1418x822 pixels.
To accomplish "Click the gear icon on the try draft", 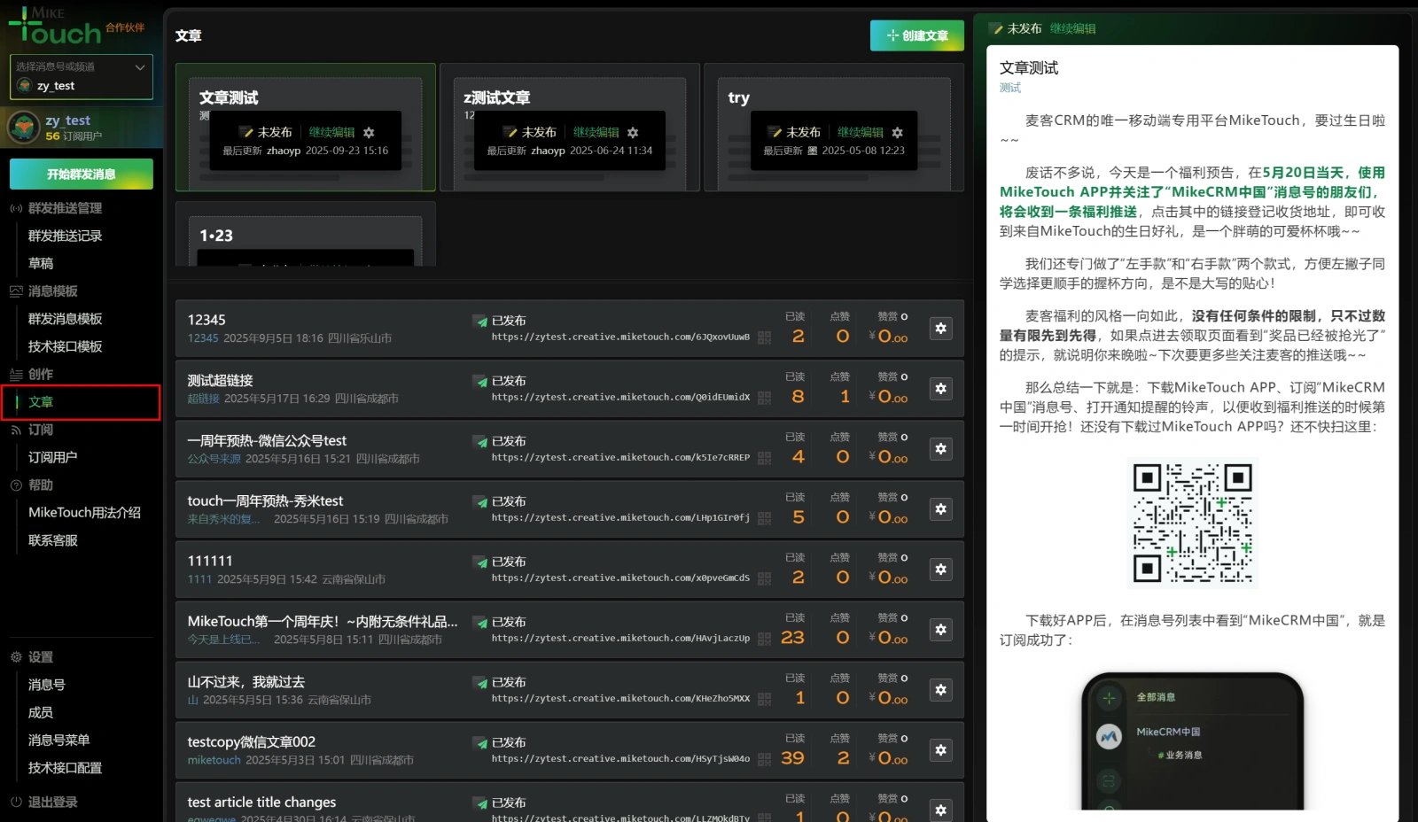I will [897, 133].
